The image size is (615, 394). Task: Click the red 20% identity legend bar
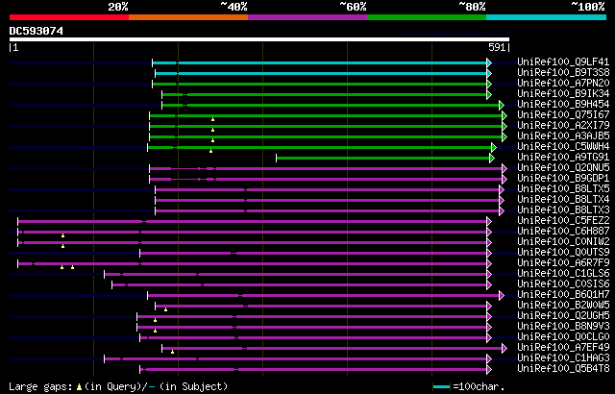pyautogui.click(x=69, y=17)
